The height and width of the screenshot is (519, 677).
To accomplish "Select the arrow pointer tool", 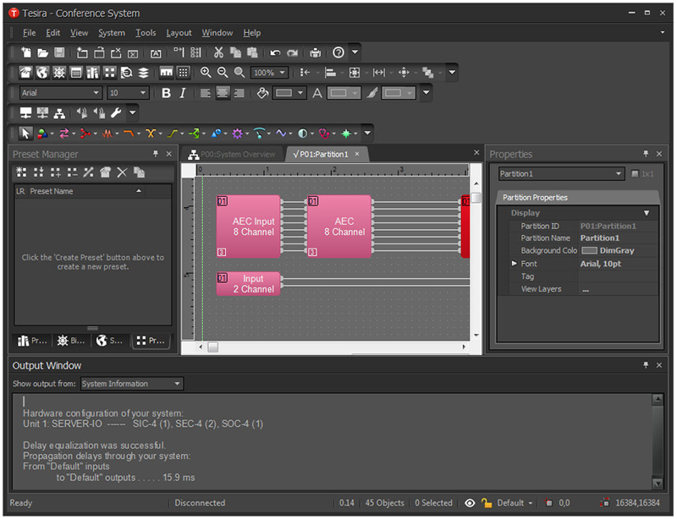I will point(25,134).
